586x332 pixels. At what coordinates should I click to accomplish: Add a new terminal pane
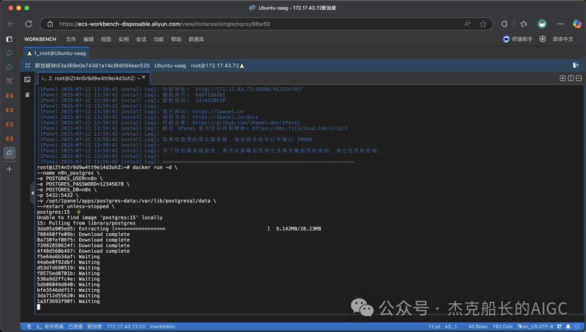point(563,78)
